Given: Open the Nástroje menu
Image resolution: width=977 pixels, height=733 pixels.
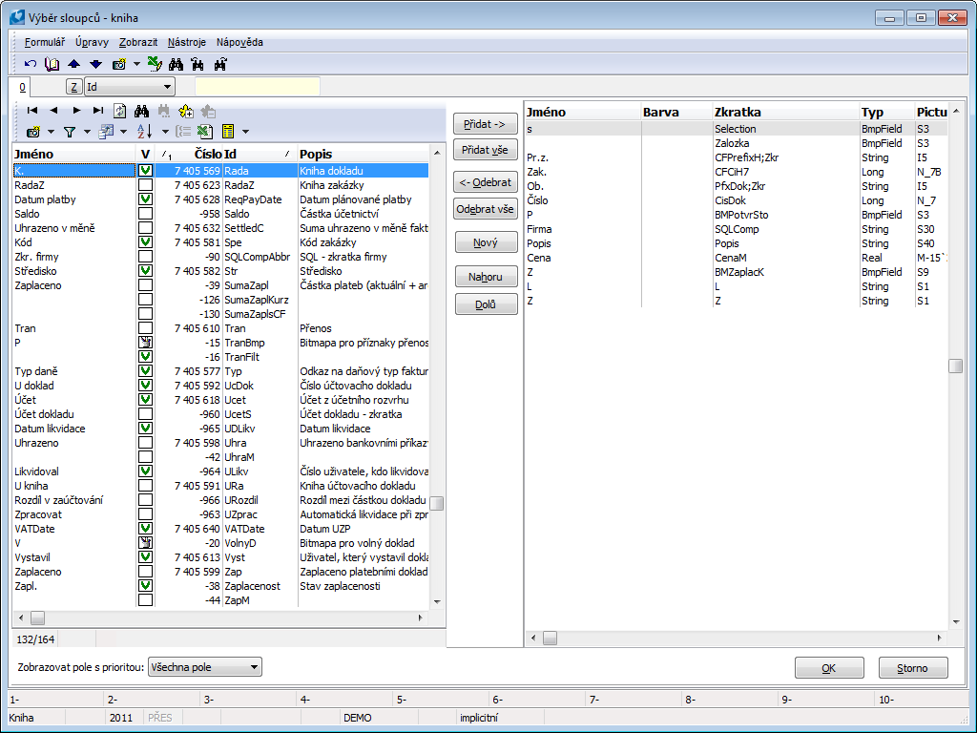Looking at the screenshot, I should tap(187, 42).
